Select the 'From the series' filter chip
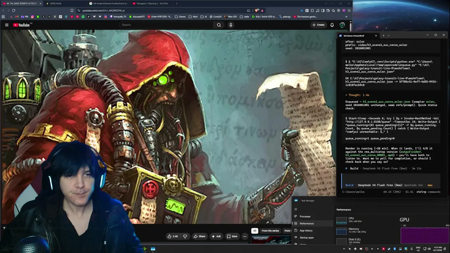 (270, 231)
